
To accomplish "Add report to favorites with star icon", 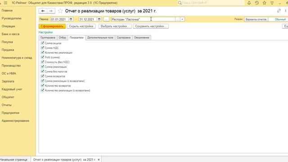I will coord(60,11).
